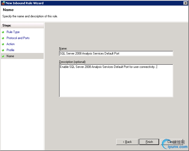The height and width of the screenshot is (151, 189).
Task: Click inside the Name text field
Action: click(x=116, y=53)
